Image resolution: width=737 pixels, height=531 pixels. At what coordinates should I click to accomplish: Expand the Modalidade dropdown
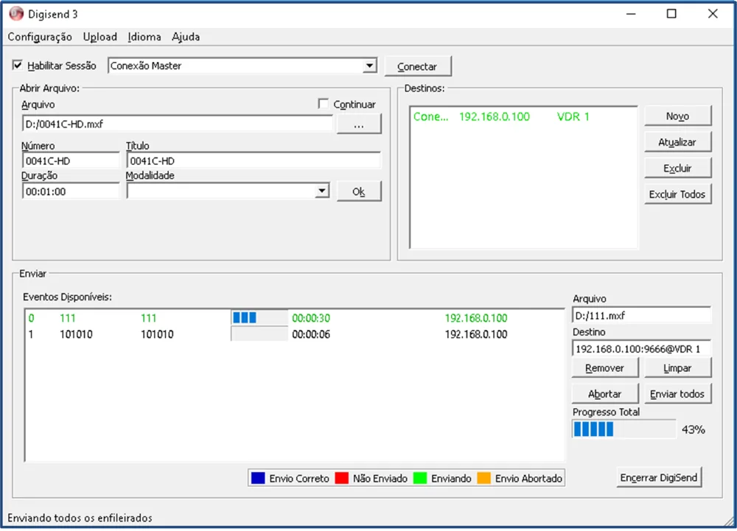pos(322,191)
